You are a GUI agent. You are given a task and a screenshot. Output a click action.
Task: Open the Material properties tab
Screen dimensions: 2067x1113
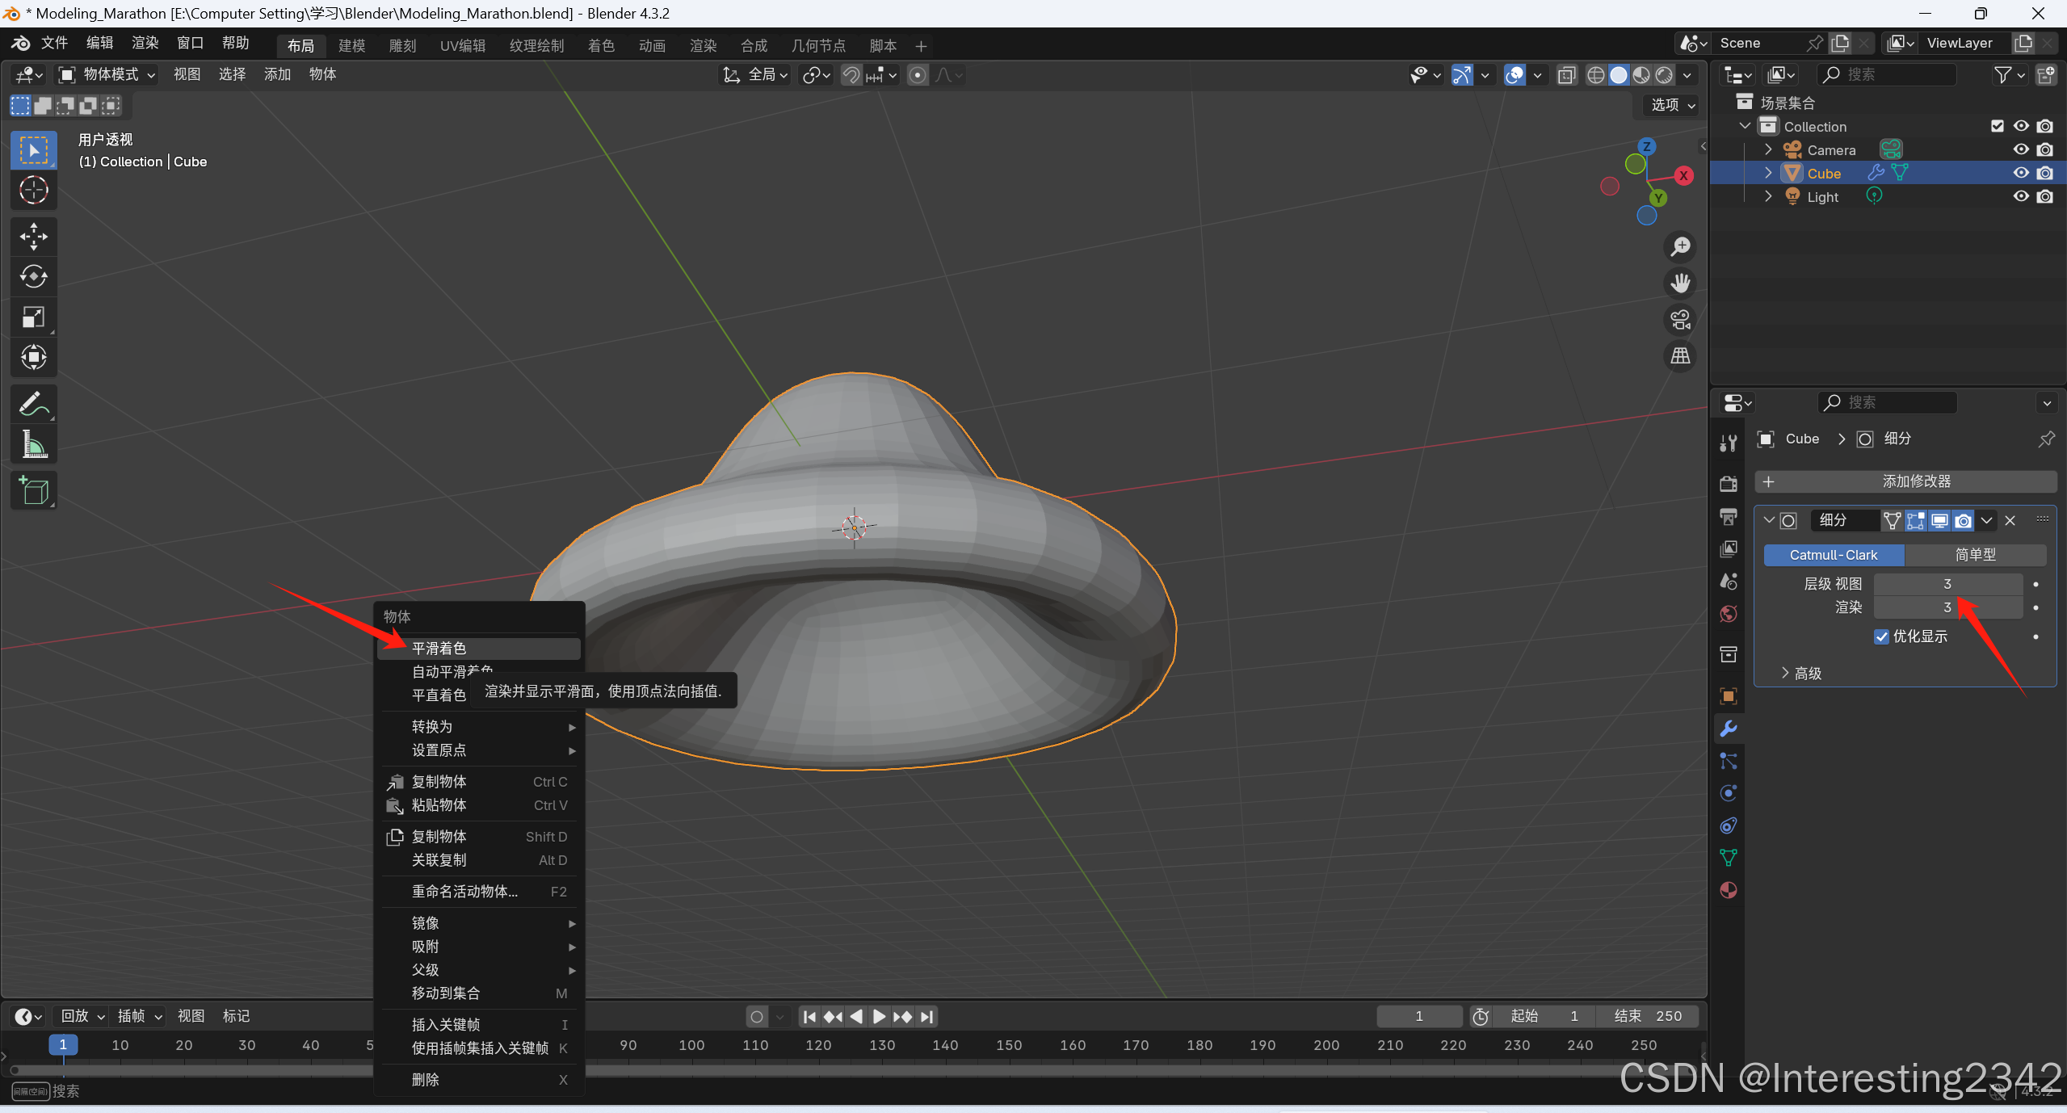click(x=1729, y=890)
